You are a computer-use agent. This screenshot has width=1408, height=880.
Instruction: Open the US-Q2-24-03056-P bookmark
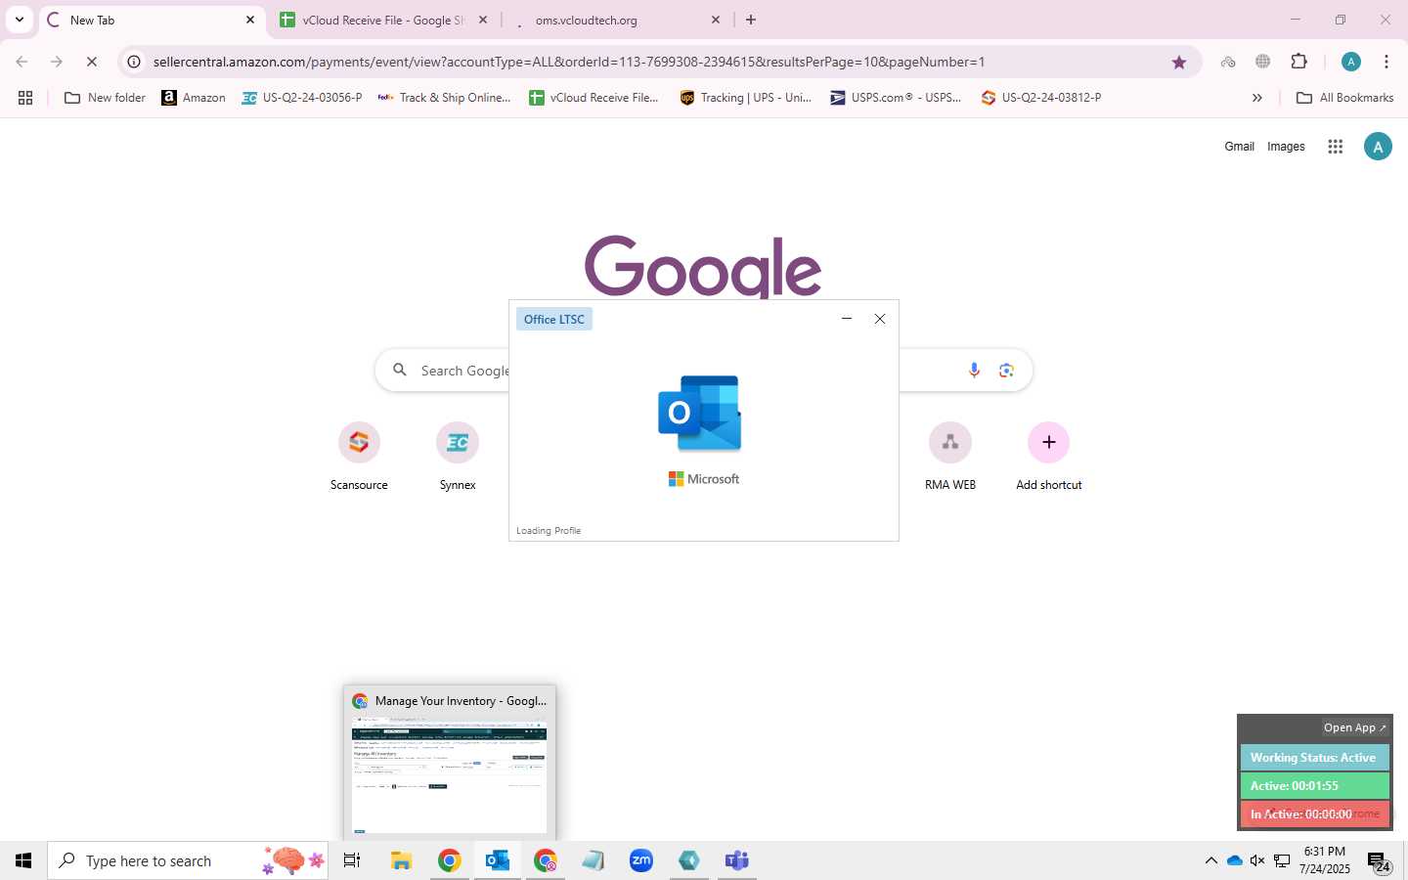pyautogui.click(x=302, y=98)
